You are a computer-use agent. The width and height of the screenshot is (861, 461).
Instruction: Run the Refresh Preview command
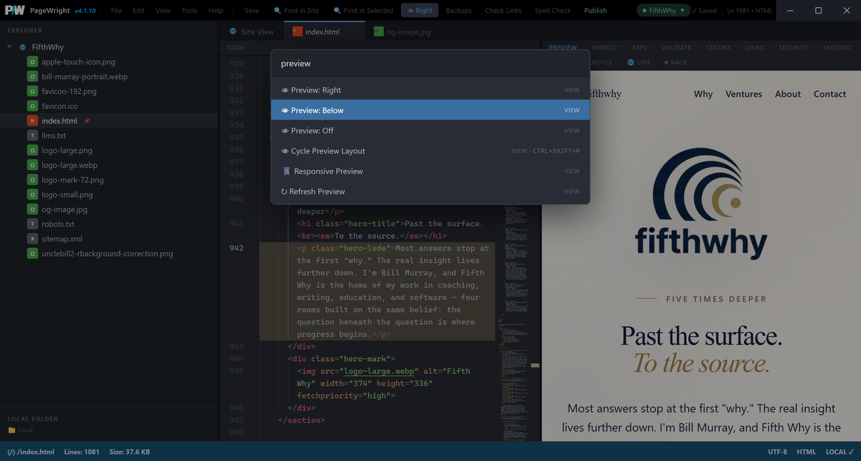430,192
